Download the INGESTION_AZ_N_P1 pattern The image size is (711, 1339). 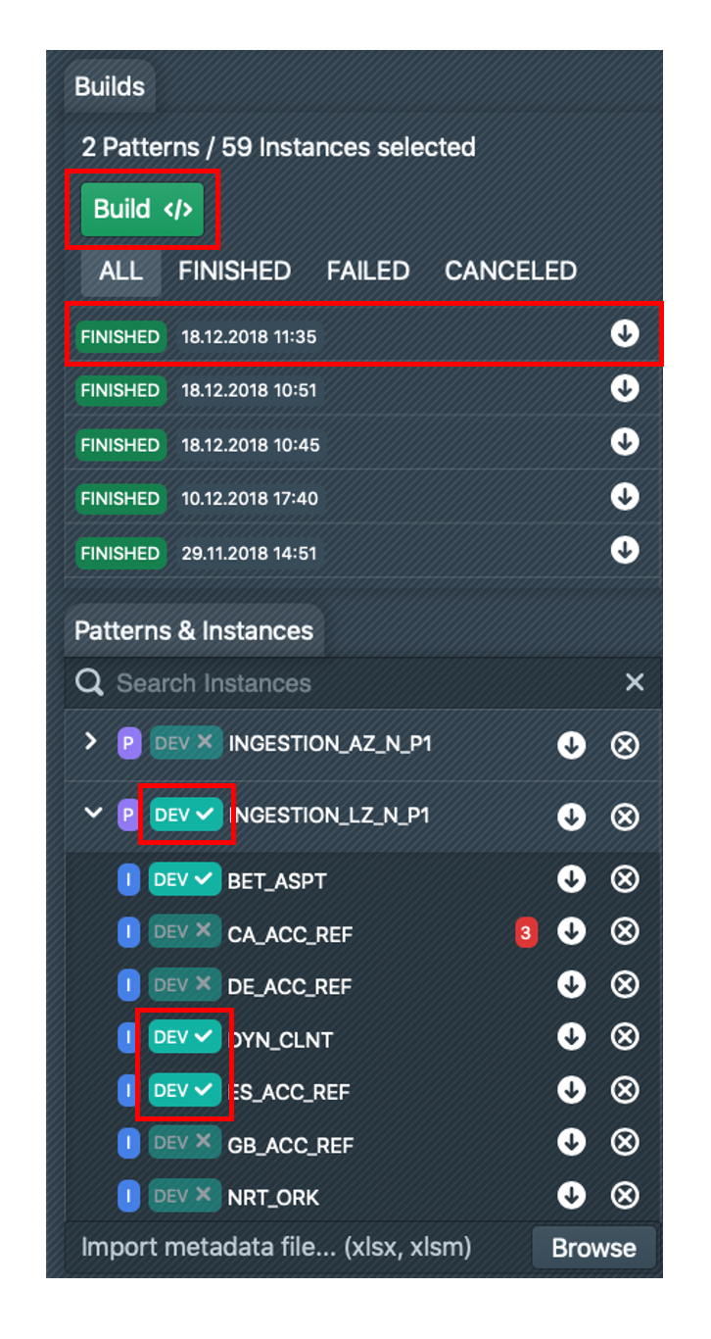click(571, 746)
